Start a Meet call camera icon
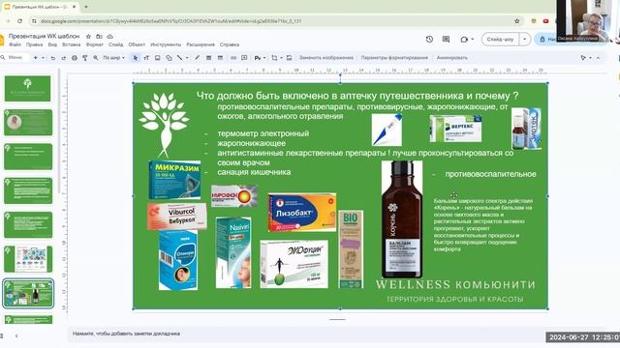This screenshot has width=620, height=348. pyautogui.click(x=464, y=39)
